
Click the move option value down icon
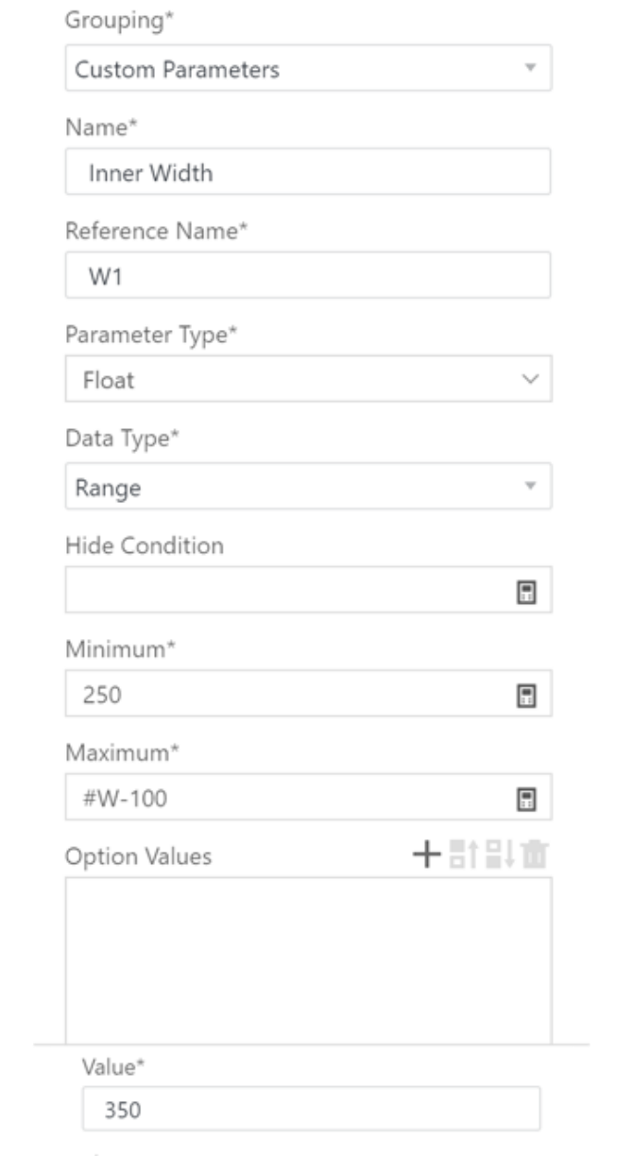coord(497,855)
